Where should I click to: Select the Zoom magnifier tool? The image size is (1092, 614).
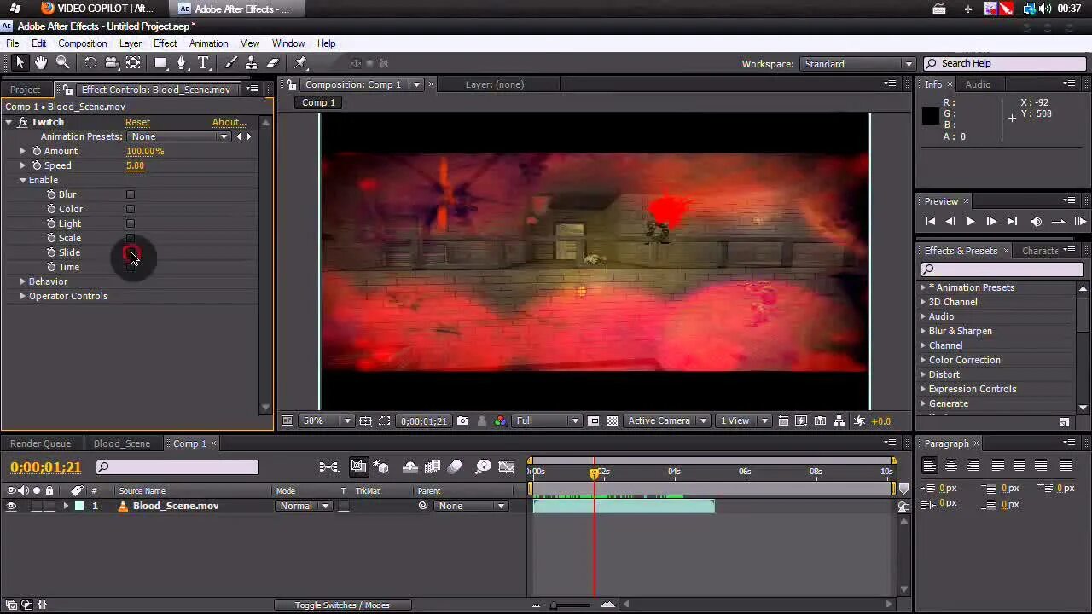pyautogui.click(x=62, y=63)
